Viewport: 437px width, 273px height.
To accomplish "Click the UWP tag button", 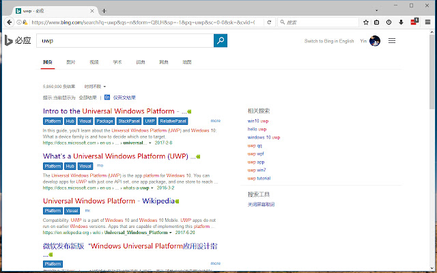I will [x=150, y=121].
